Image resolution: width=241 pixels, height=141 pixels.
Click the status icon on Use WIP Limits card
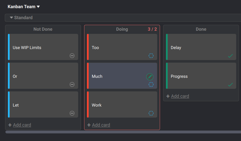(72, 56)
